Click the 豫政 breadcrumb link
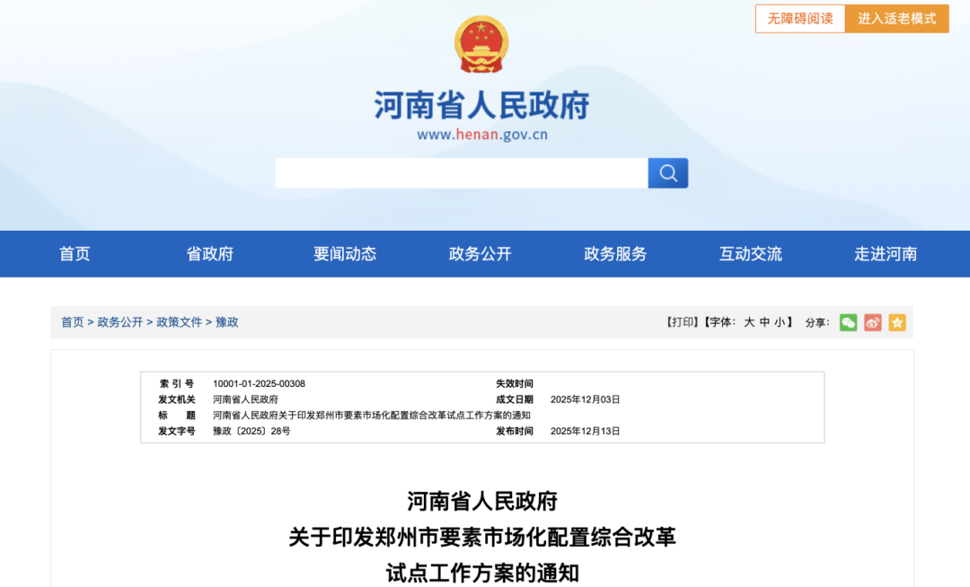The image size is (970, 587). pyautogui.click(x=227, y=322)
